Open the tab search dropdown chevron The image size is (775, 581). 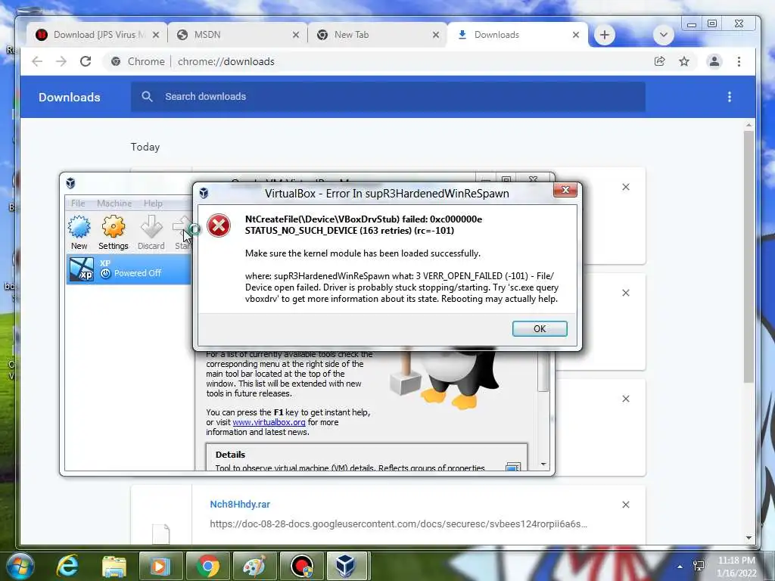coord(663,35)
